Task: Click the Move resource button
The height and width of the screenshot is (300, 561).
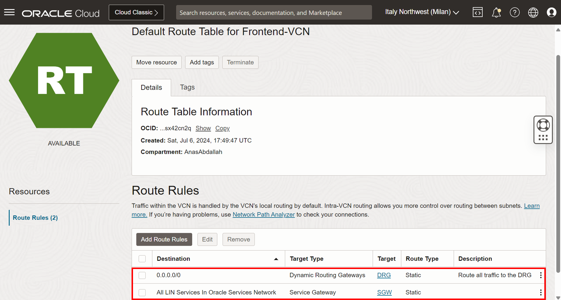Action: point(156,62)
